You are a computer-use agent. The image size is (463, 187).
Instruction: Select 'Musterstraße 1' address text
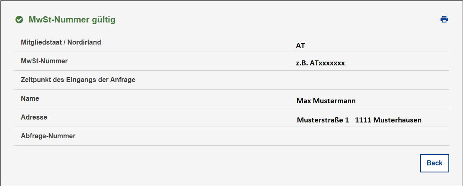pyautogui.click(x=323, y=120)
